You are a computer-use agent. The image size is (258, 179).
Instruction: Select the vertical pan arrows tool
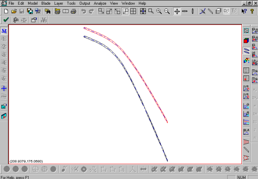tap(193, 11)
